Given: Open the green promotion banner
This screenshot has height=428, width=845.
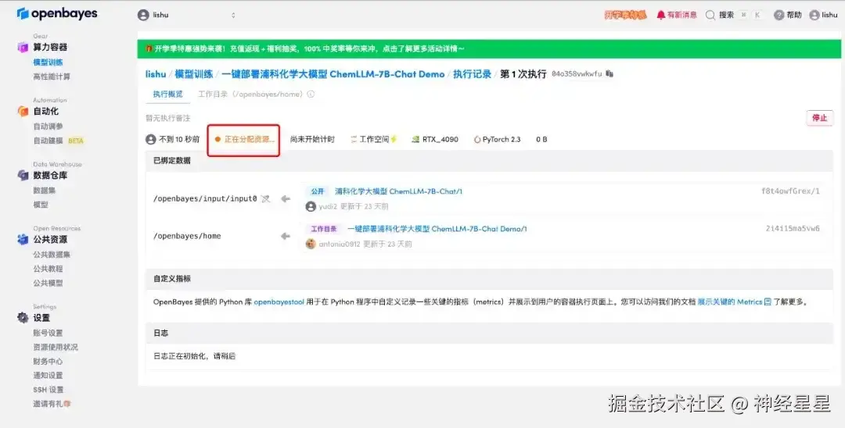Looking at the screenshot, I should (489, 48).
